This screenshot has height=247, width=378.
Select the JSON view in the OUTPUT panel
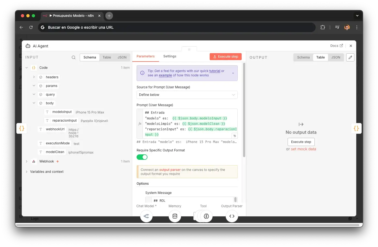(336, 57)
